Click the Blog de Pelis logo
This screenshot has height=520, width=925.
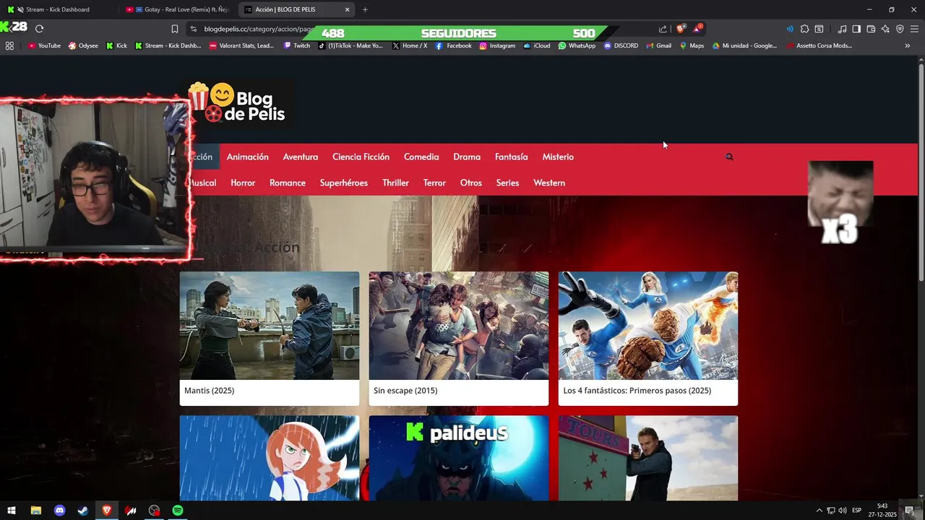pos(237,103)
